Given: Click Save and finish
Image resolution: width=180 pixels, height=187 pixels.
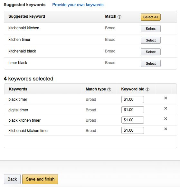Looking at the screenshot, I should coord(40,179).
